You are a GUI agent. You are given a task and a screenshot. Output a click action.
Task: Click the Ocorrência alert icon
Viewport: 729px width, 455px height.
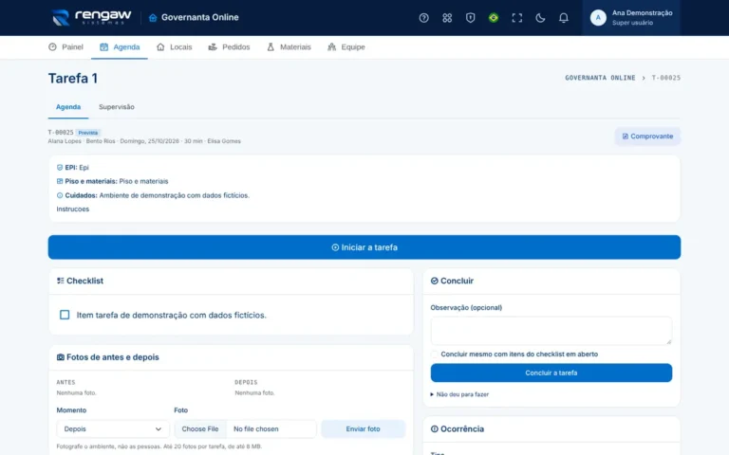pos(434,429)
